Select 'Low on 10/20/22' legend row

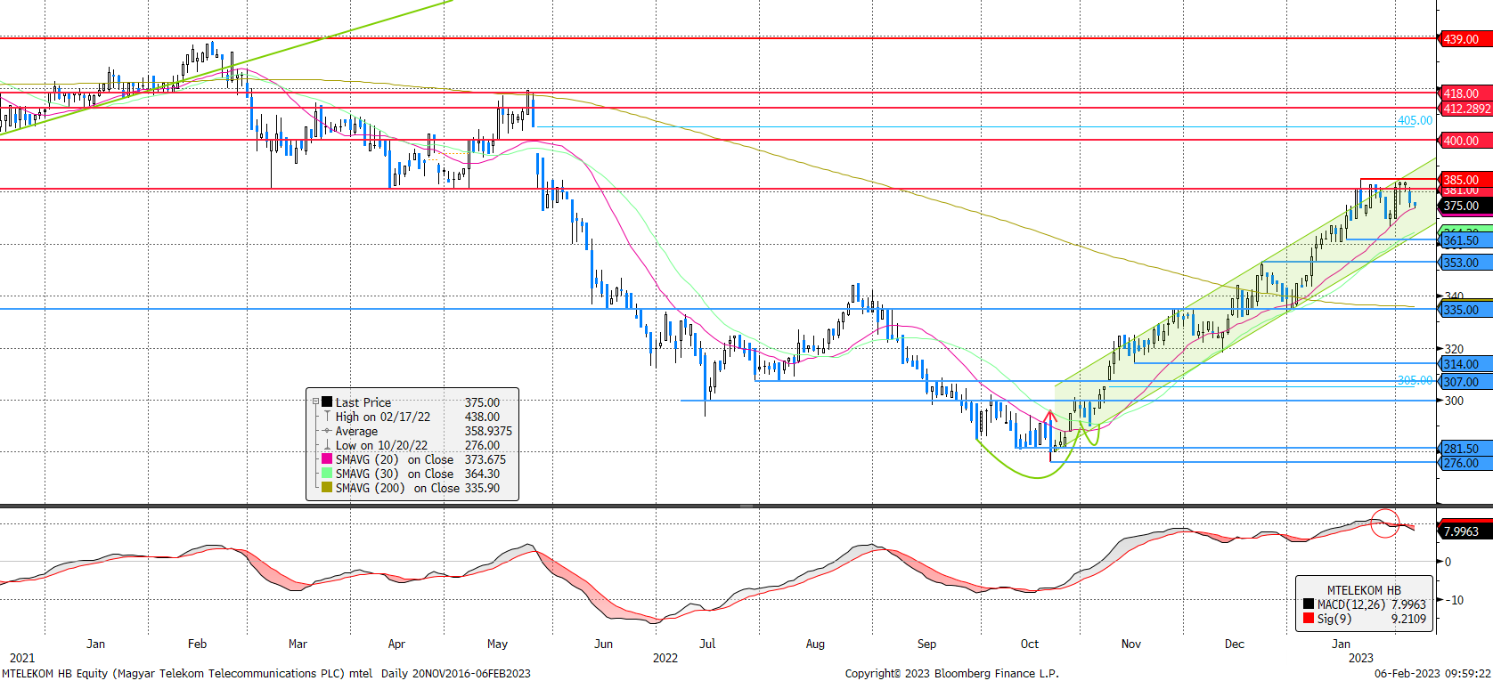(x=381, y=445)
